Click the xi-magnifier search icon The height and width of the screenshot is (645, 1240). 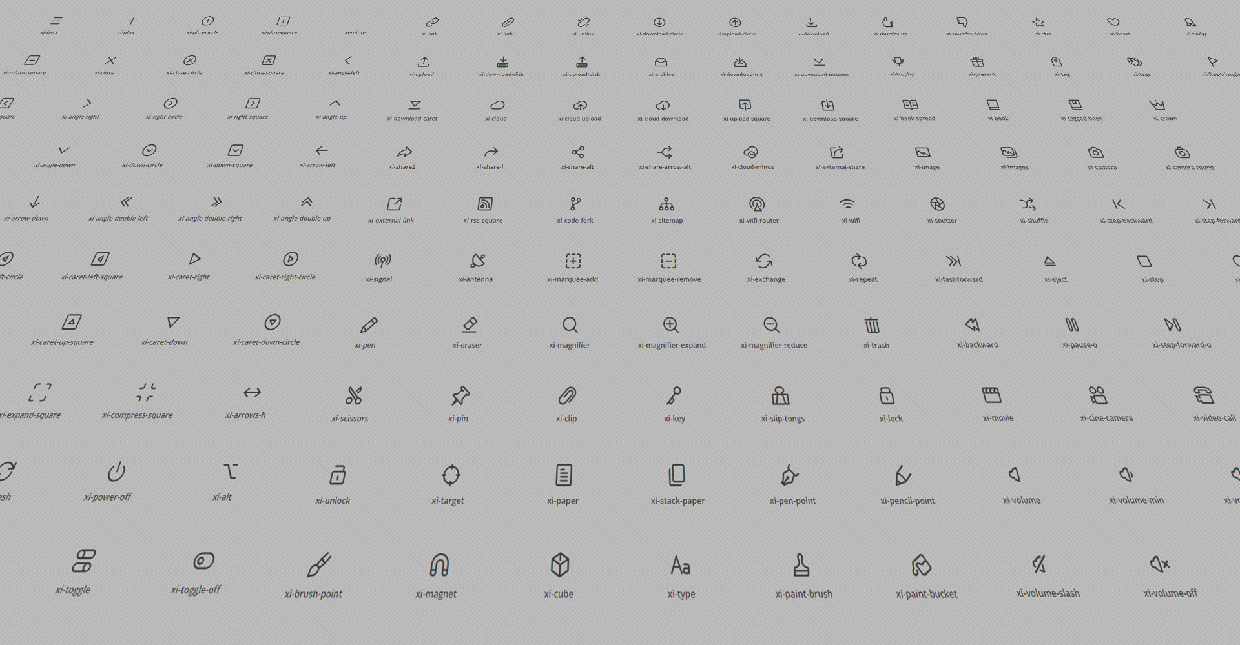click(570, 325)
